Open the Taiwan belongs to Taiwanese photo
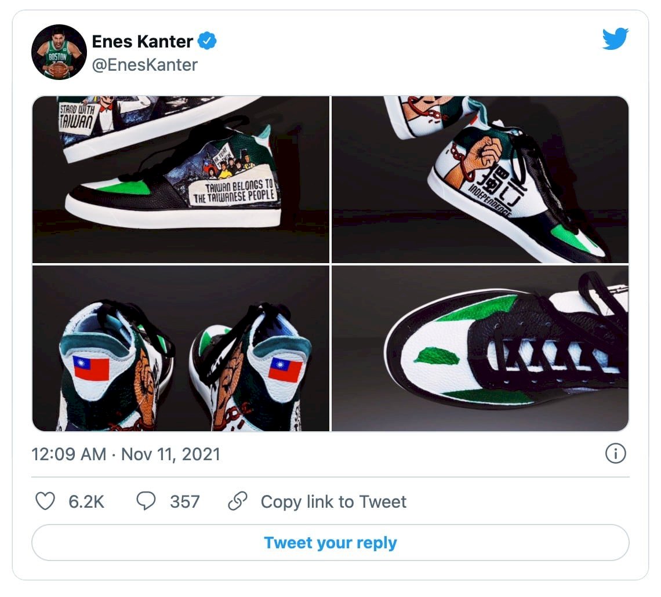The width and height of the screenshot is (661, 597). 181,180
